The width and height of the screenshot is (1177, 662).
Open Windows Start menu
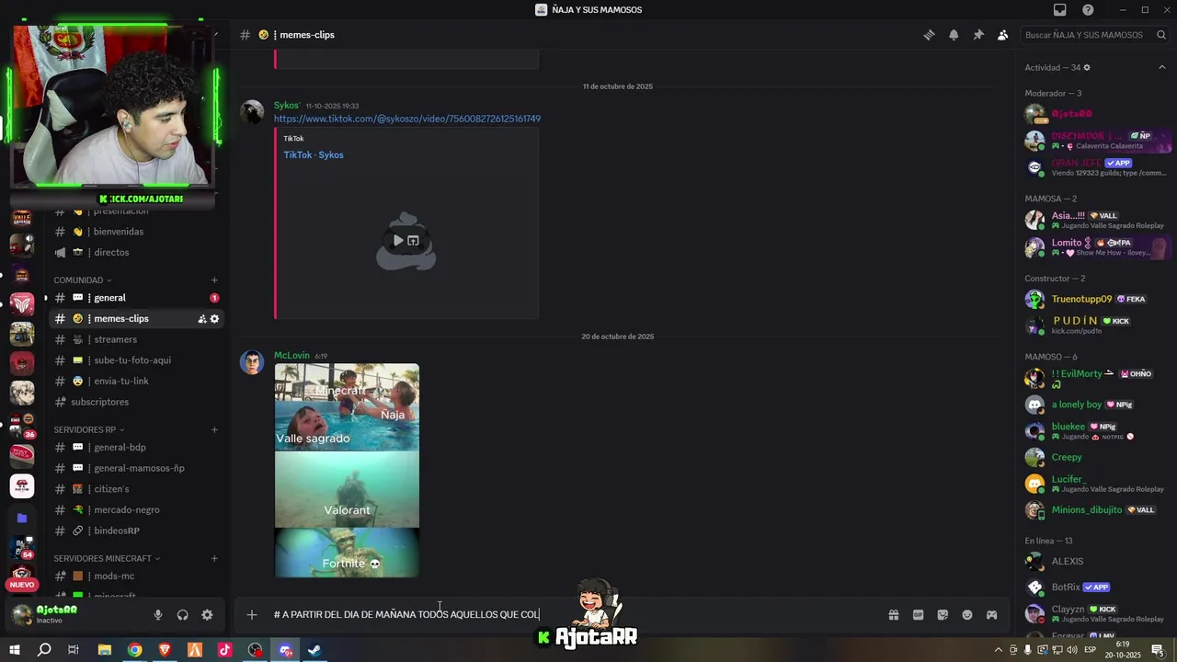tap(15, 650)
